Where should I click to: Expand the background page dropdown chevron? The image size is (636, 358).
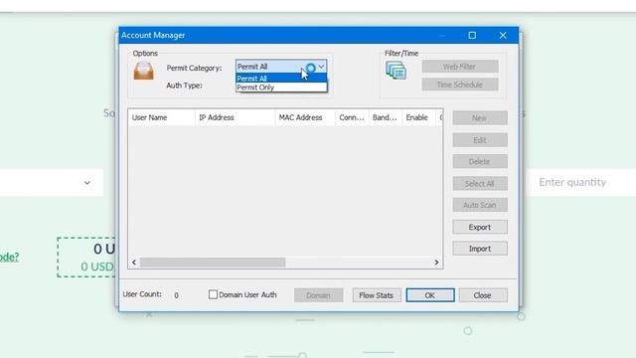pos(87,183)
